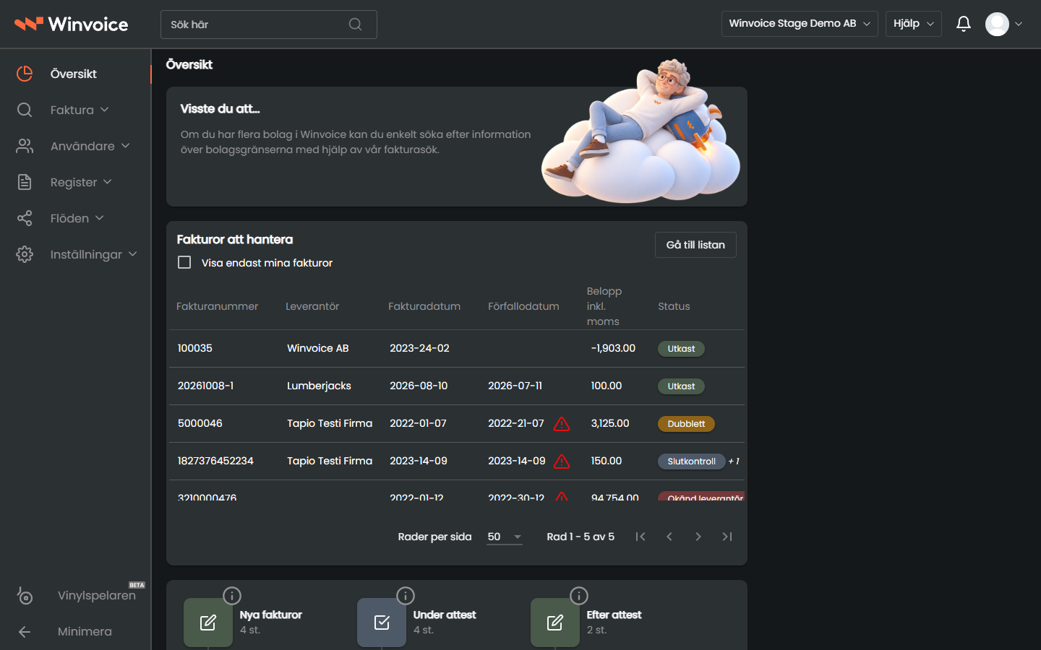Click warning triangle on invoice 1827376452234
Screen dimensions: 1041x650
point(562,461)
